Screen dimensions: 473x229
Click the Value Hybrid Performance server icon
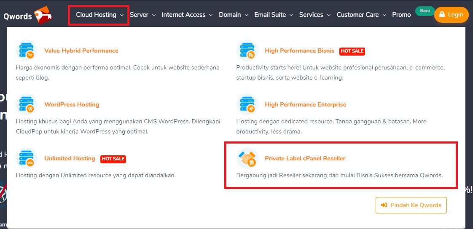point(26,51)
